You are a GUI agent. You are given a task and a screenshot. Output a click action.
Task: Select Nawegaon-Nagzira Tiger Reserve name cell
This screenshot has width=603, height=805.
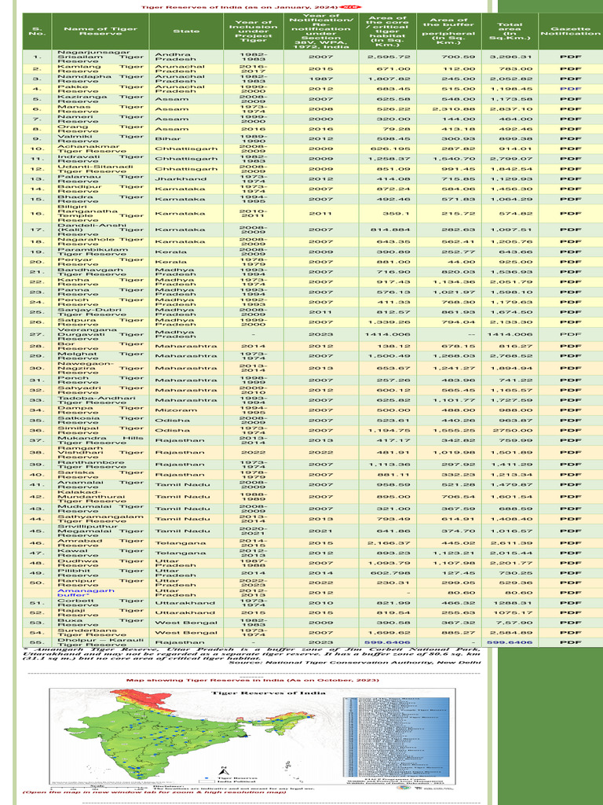click(x=100, y=368)
